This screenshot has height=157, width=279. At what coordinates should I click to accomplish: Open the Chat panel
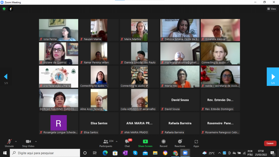(127, 143)
